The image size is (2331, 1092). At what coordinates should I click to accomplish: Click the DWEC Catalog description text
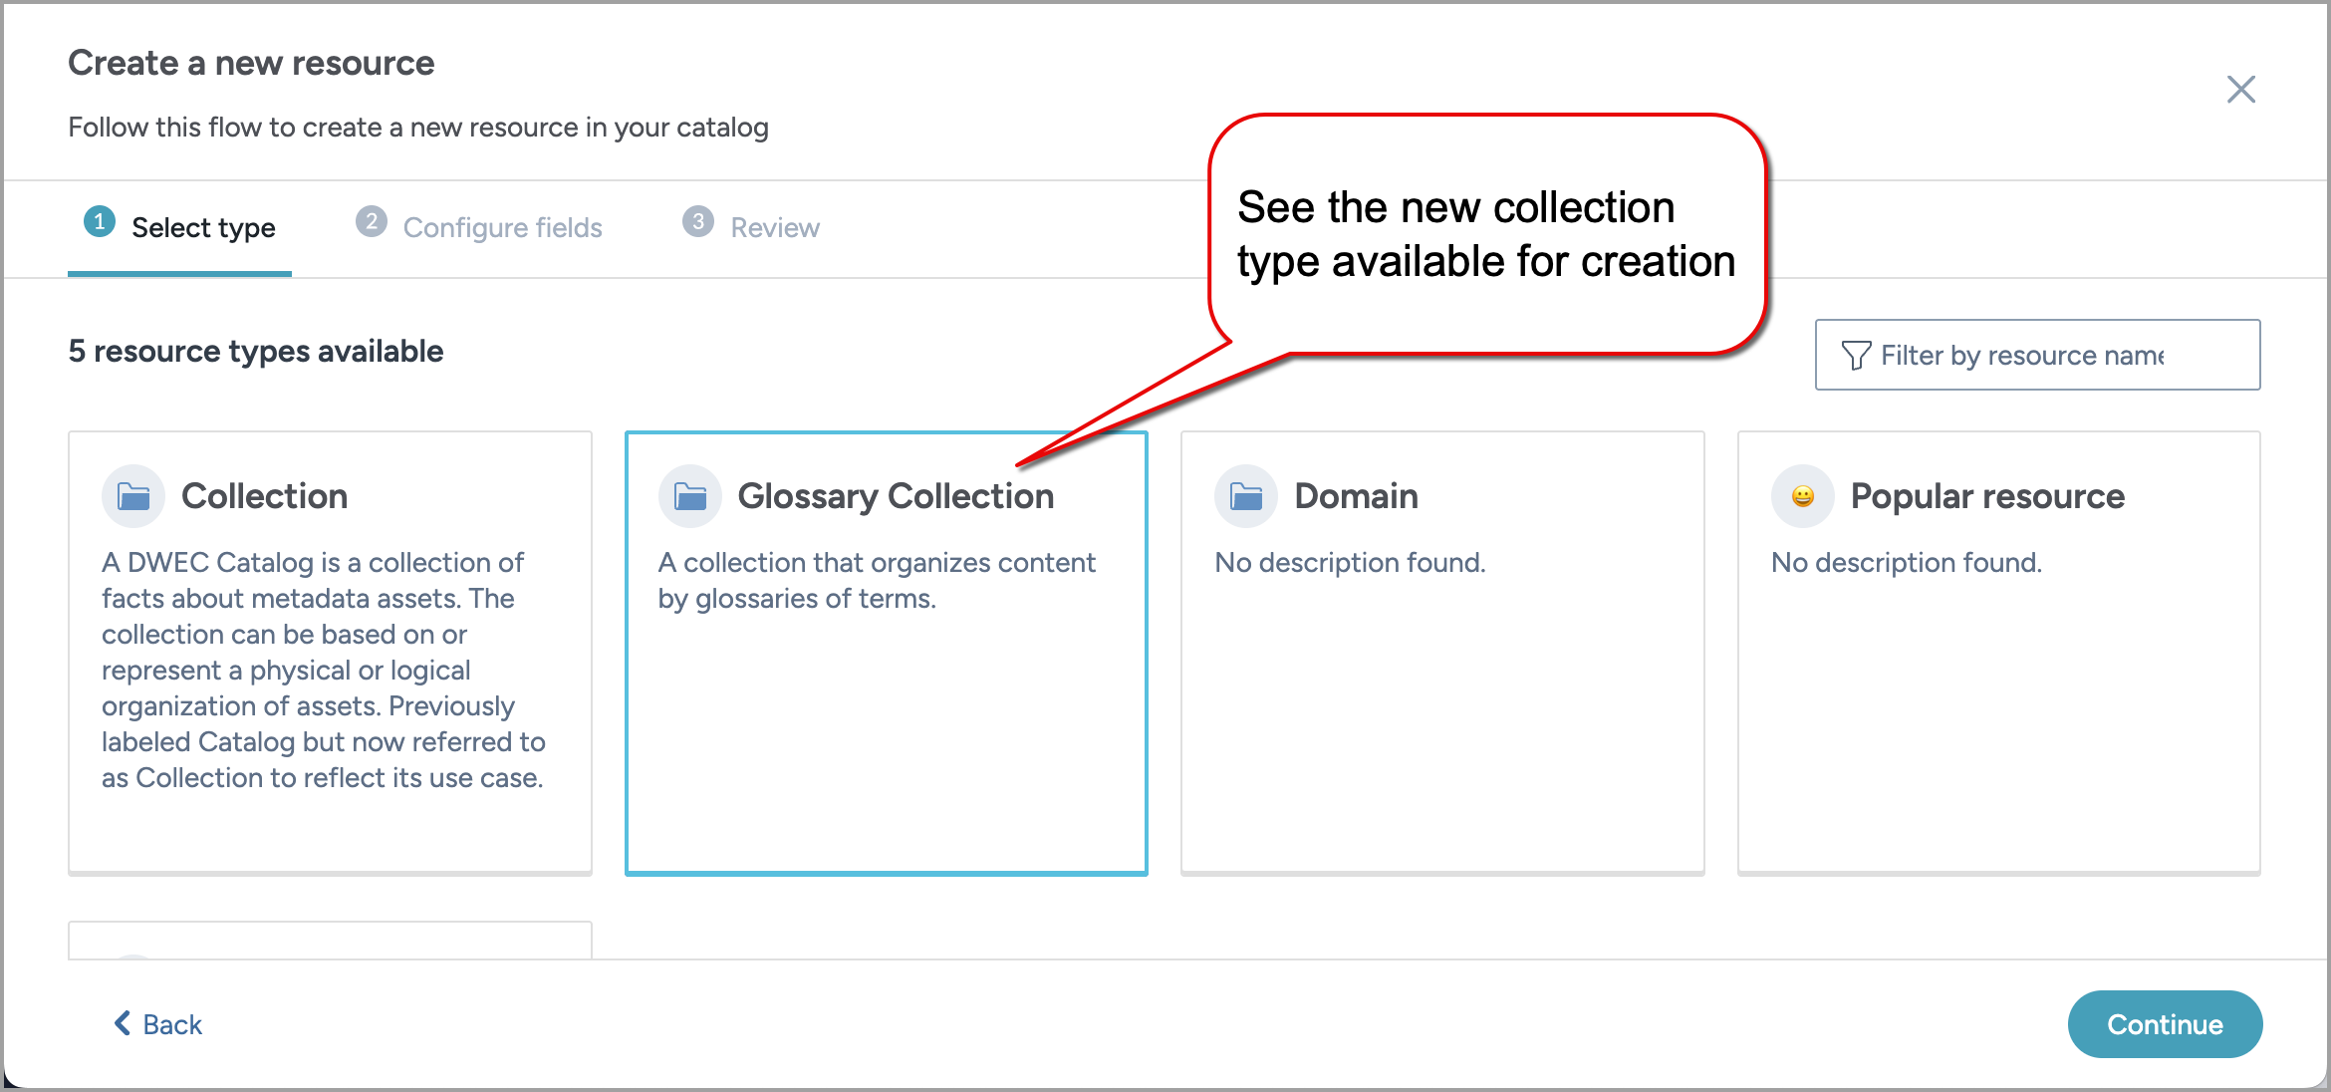pyautogui.click(x=324, y=670)
